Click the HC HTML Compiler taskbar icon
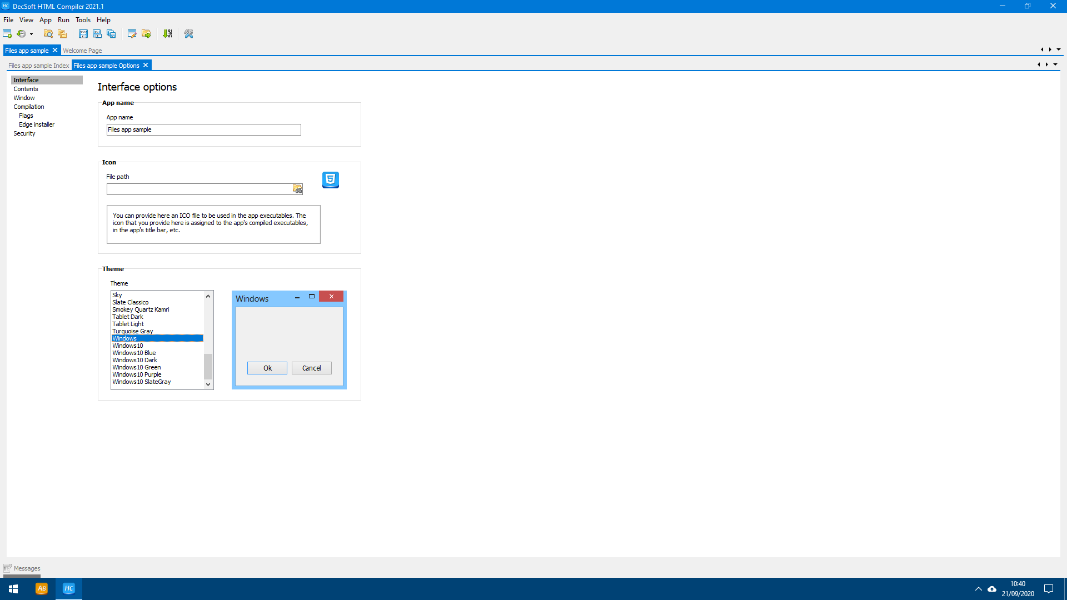 tap(69, 589)
